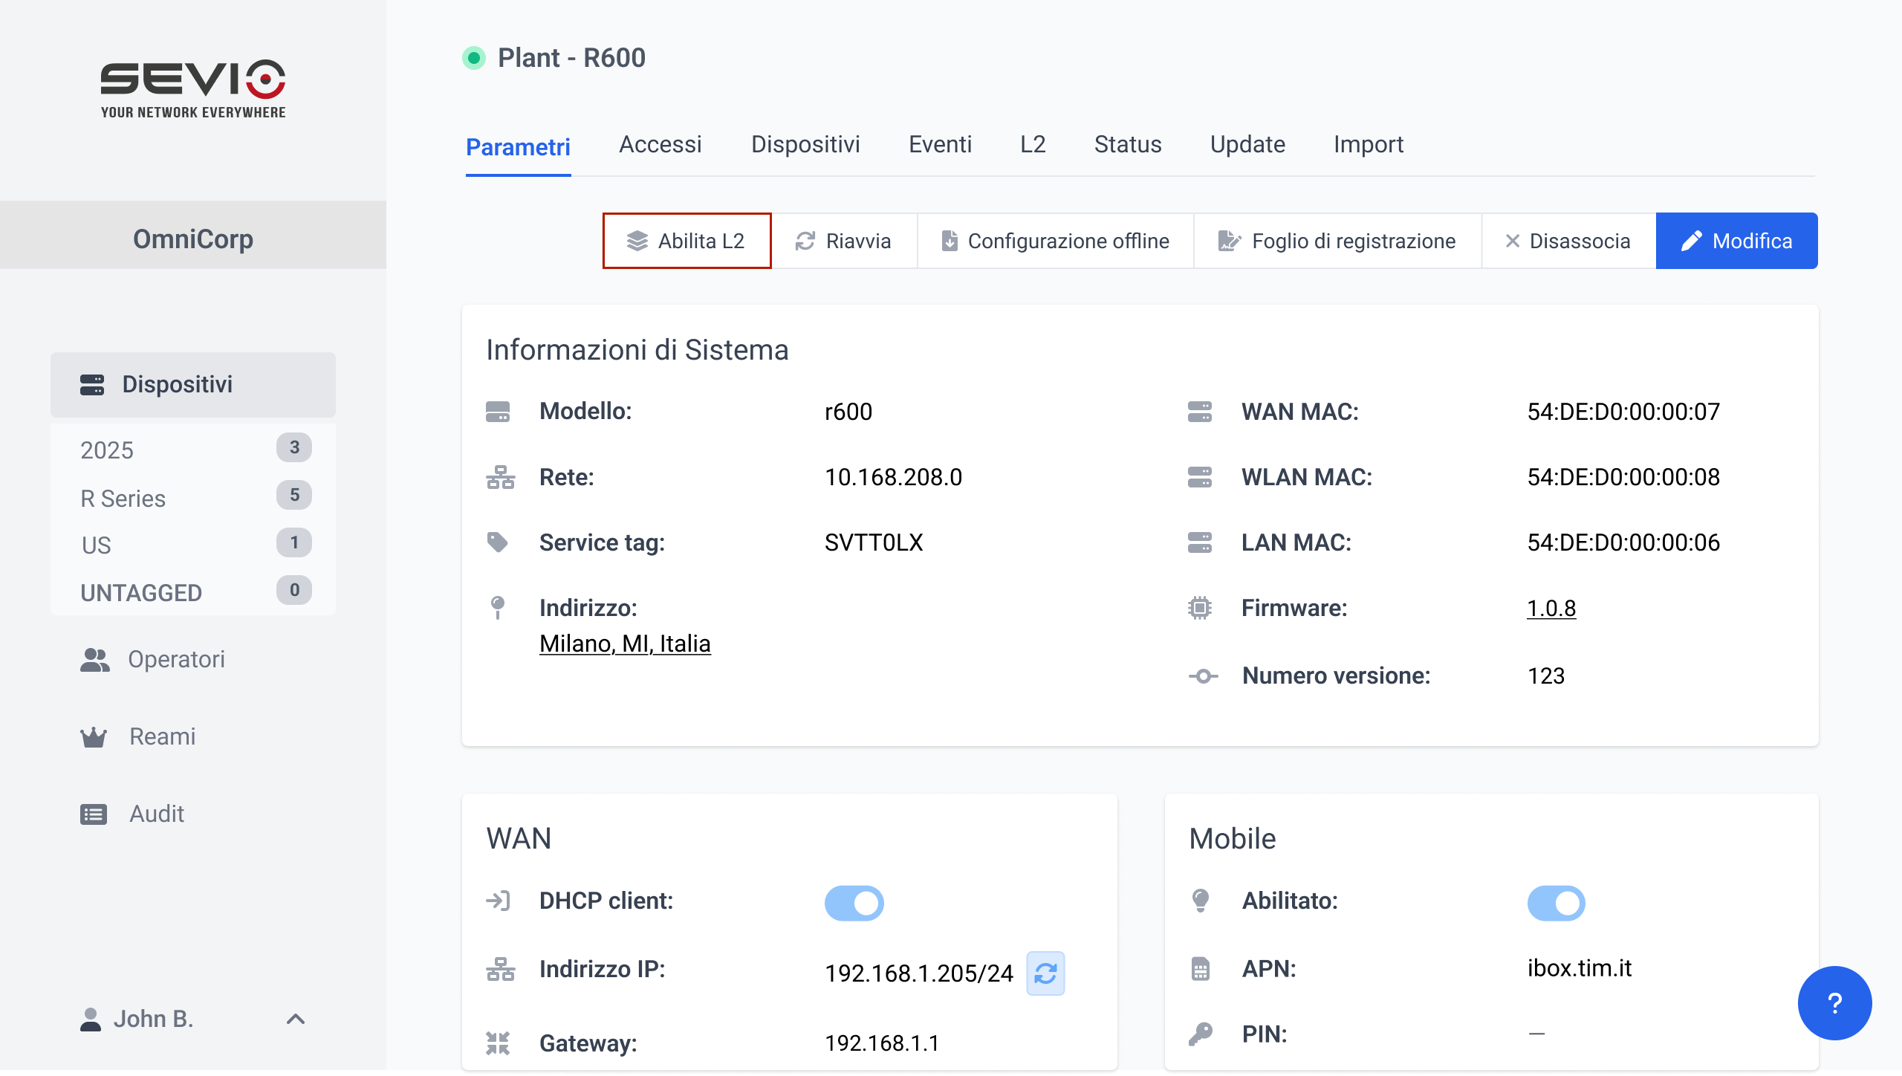Disable the Mobile Abilitato switch
Image resolution: width=1902 pixels, height=1076 pixels.
1556,903
